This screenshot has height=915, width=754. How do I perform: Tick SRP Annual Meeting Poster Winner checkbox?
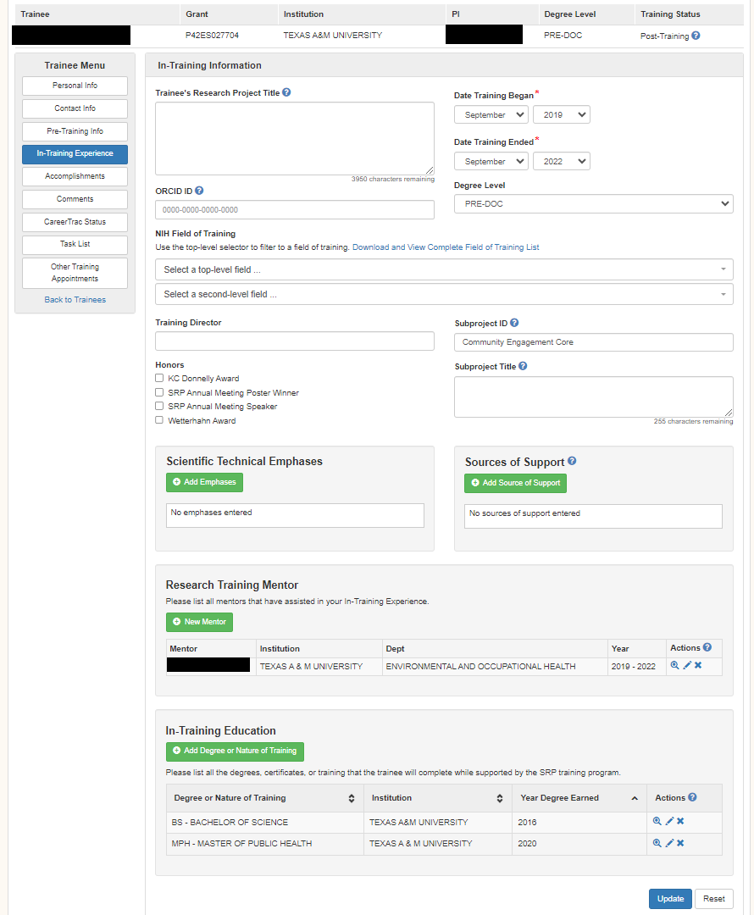click(x=159, y=393)
